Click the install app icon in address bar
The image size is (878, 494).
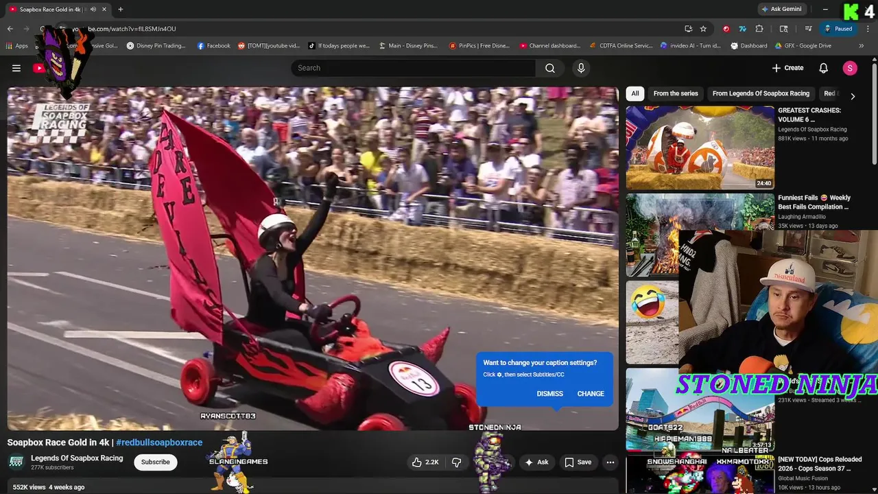pyautogui.click(x=688, y=29)
